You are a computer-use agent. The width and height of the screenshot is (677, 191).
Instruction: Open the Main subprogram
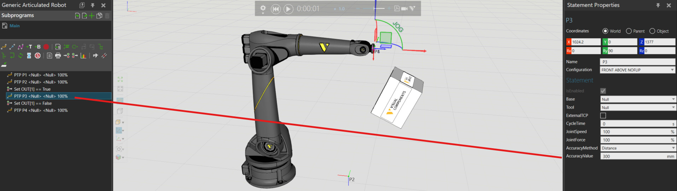point(14,26)
